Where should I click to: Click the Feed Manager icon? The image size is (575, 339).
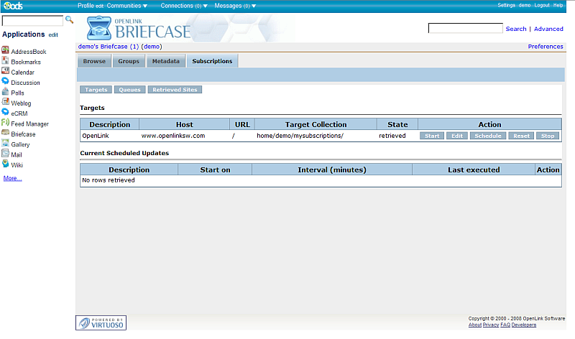[x=5, y=124]
